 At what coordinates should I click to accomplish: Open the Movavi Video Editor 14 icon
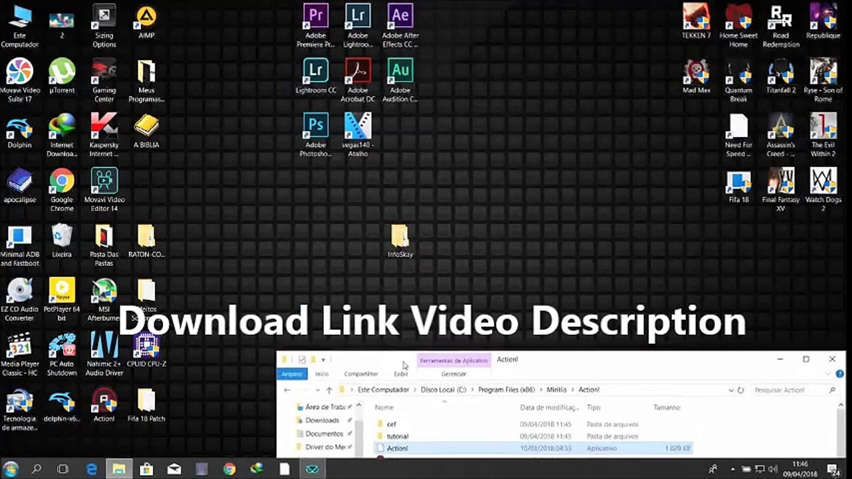(x=104, y=190)
